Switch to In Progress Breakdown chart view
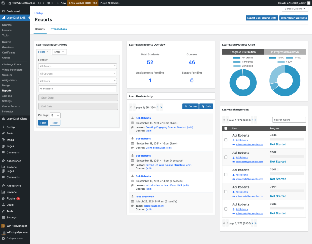312x244 pixels. (x=285, y=52)
